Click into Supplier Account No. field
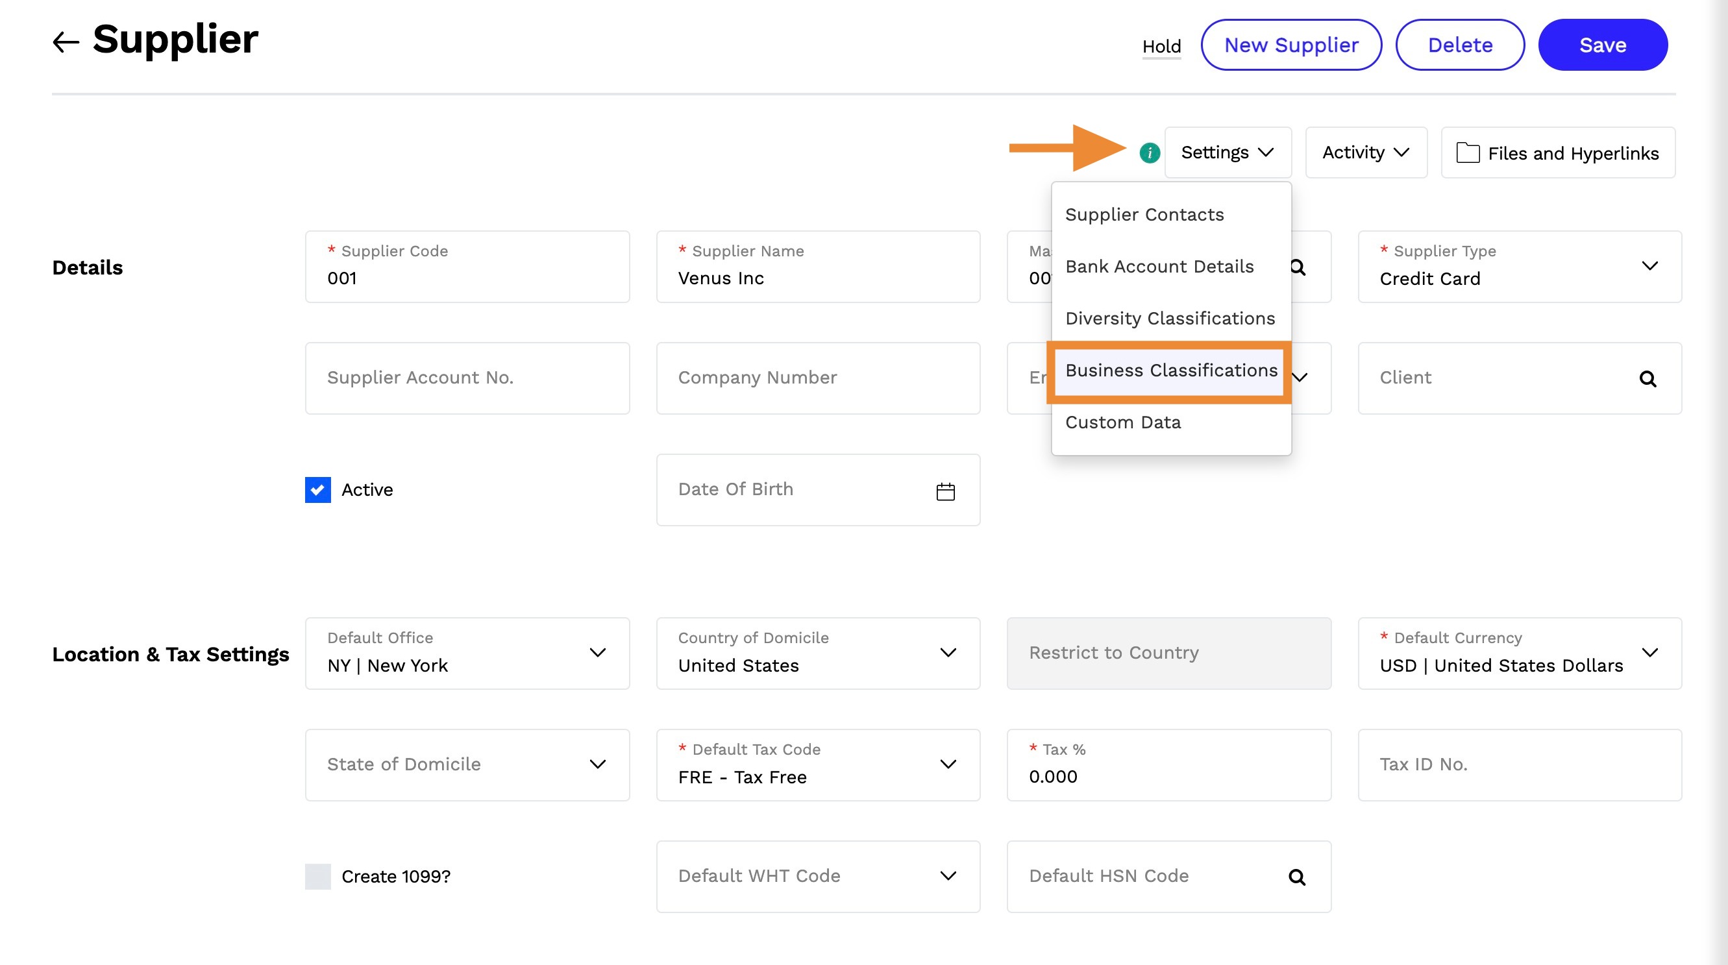Screen dimensions: 1728x965 467,378
